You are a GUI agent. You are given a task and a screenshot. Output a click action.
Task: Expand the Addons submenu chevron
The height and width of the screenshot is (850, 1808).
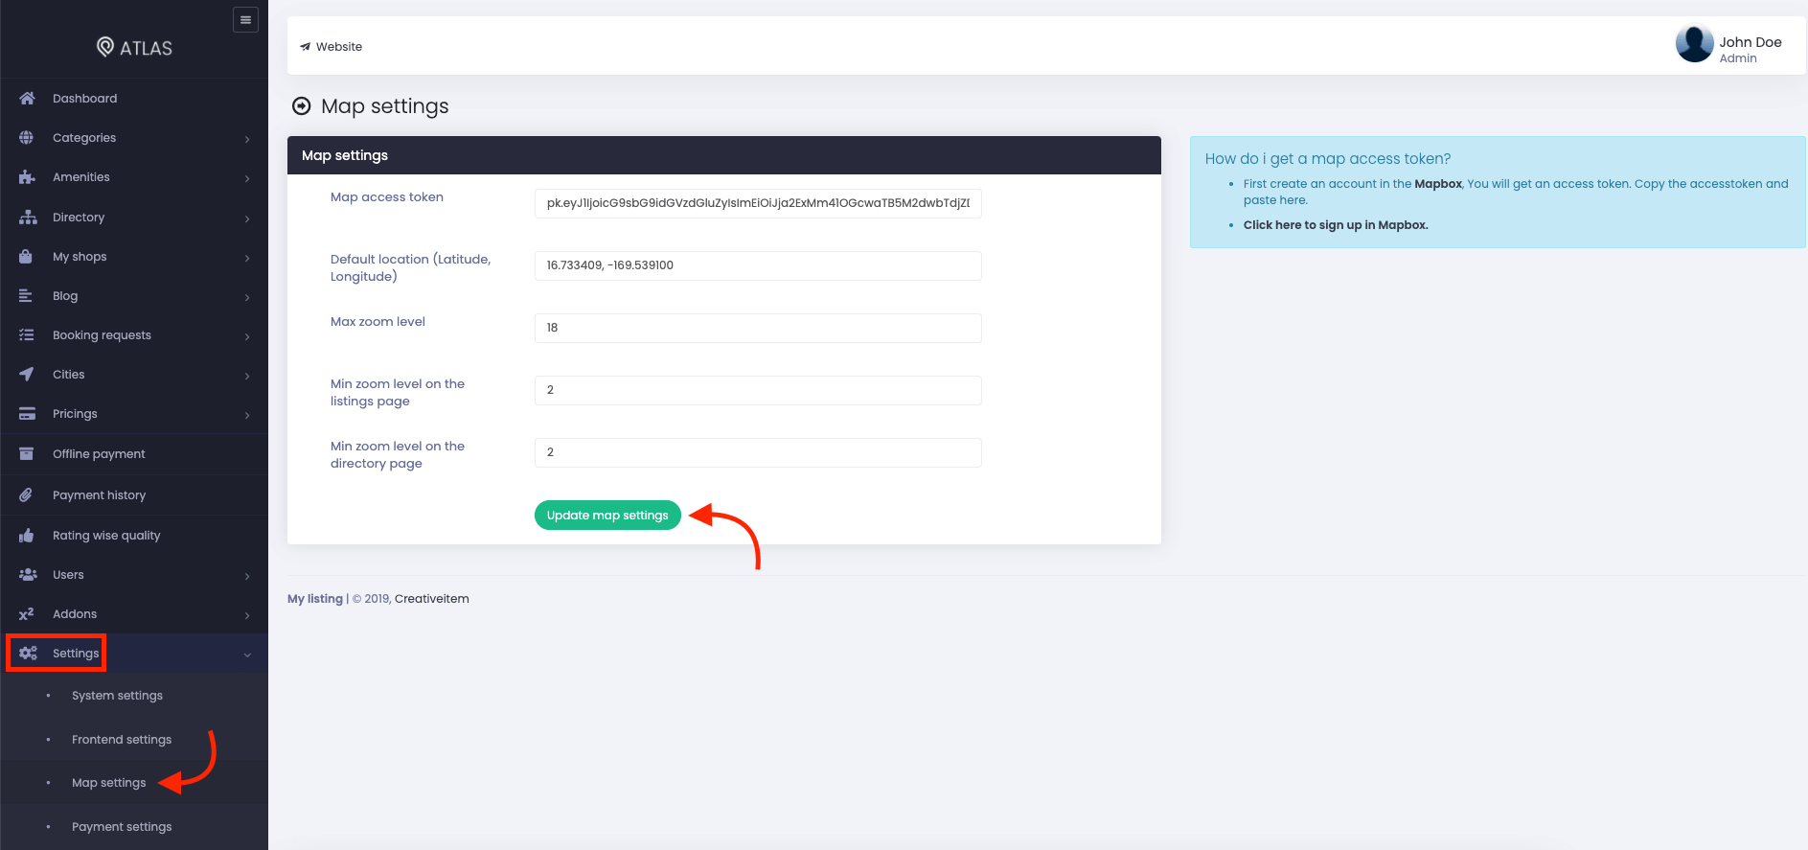tap(247, 615)
